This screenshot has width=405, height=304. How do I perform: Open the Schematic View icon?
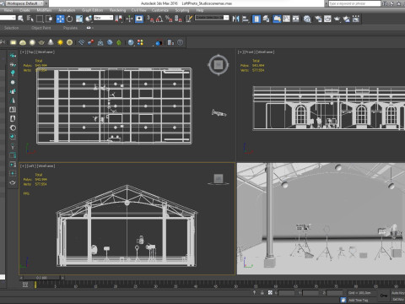coord(296,19)
